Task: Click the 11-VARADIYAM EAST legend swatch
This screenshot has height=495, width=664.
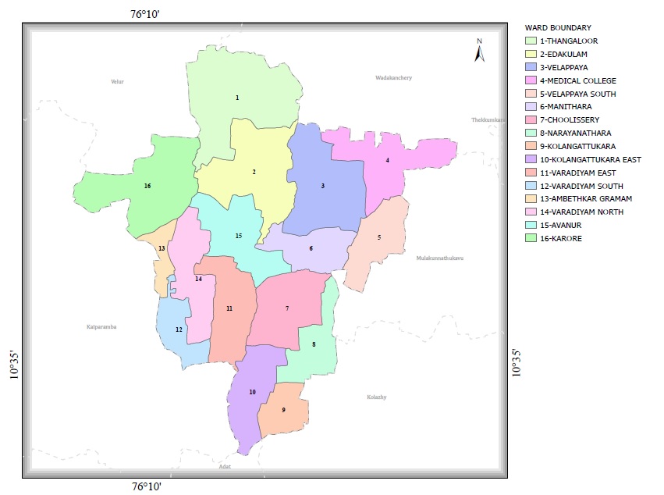Action: (x=531, y=172)
